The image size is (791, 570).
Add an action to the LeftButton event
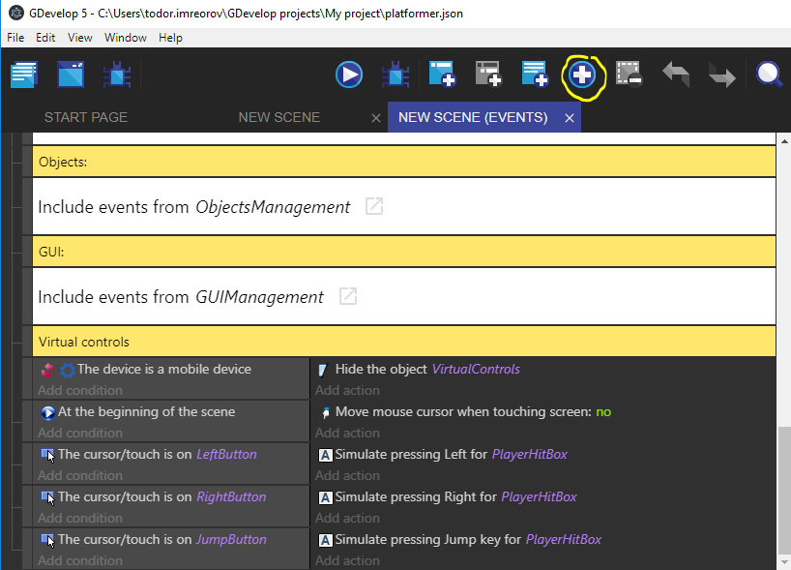pyautogui.click(x=347, y=475)
